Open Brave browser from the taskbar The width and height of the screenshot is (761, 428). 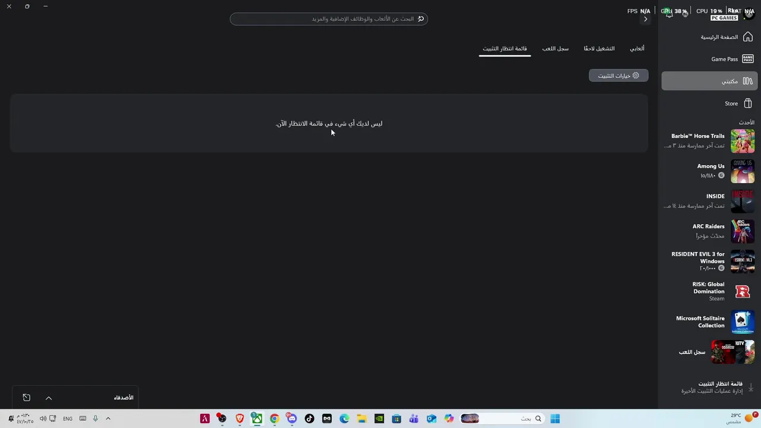[x=240, y=418]
